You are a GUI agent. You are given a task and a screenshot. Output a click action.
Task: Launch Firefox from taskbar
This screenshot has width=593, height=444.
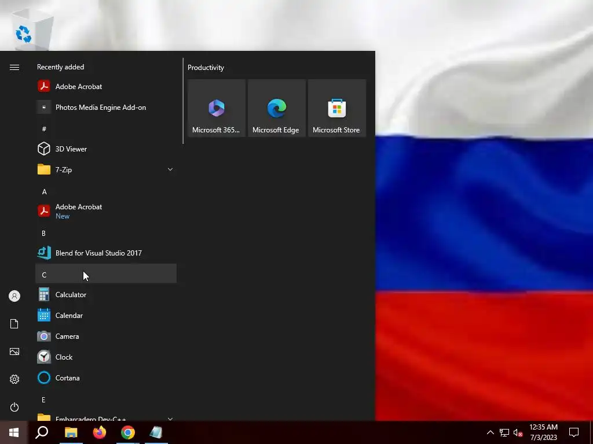(100, 432)
